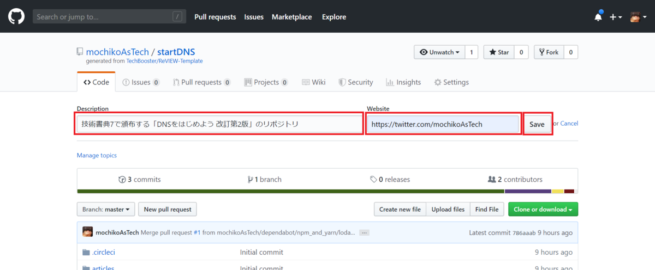Open the GitHub Octocat home logo
The width and height of the screenshot is (655, 270).
(x=16, y=16)
